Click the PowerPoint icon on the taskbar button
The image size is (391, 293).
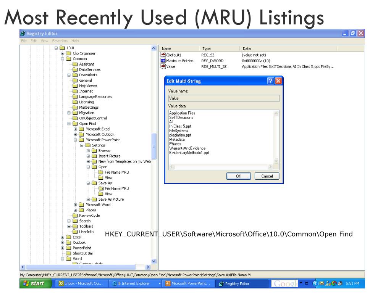(168, 283)
